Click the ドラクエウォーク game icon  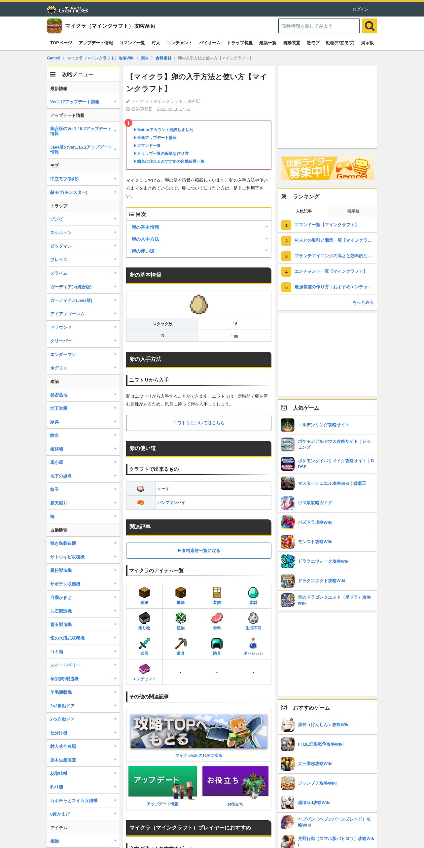pos(288,561)
